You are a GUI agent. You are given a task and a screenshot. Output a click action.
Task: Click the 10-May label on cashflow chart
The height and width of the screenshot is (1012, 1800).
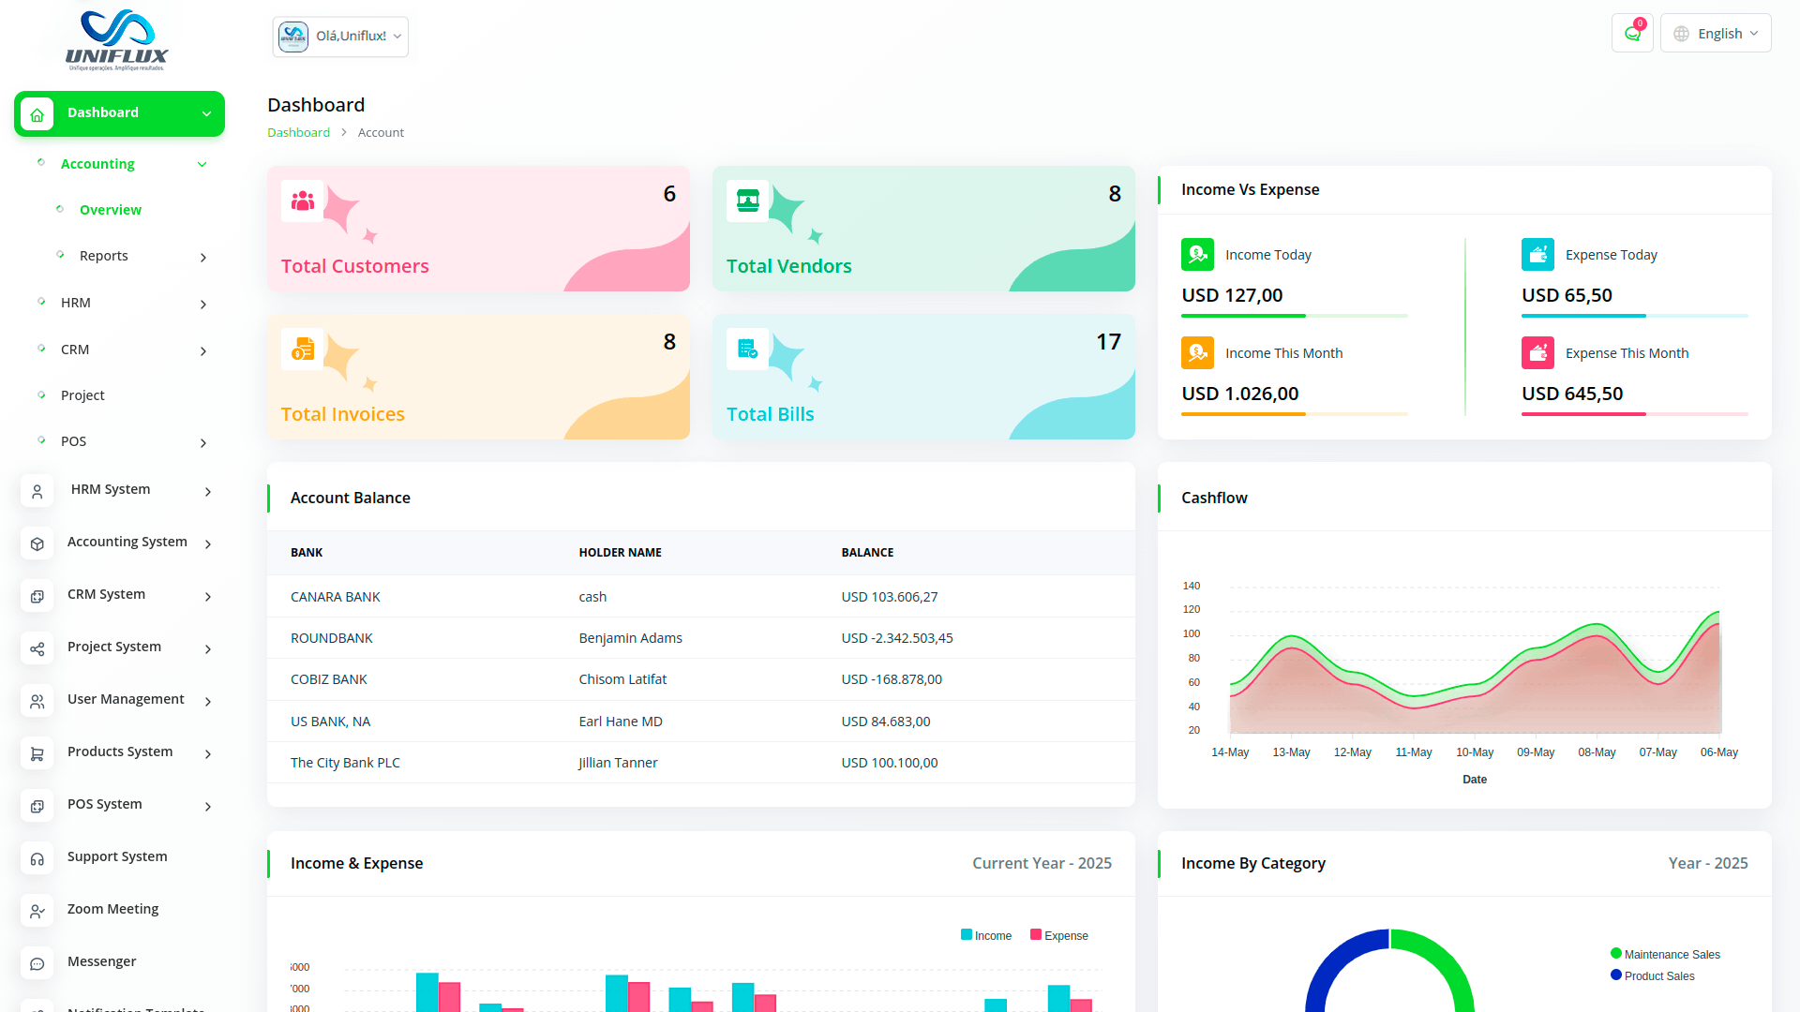click(1474, 752)
